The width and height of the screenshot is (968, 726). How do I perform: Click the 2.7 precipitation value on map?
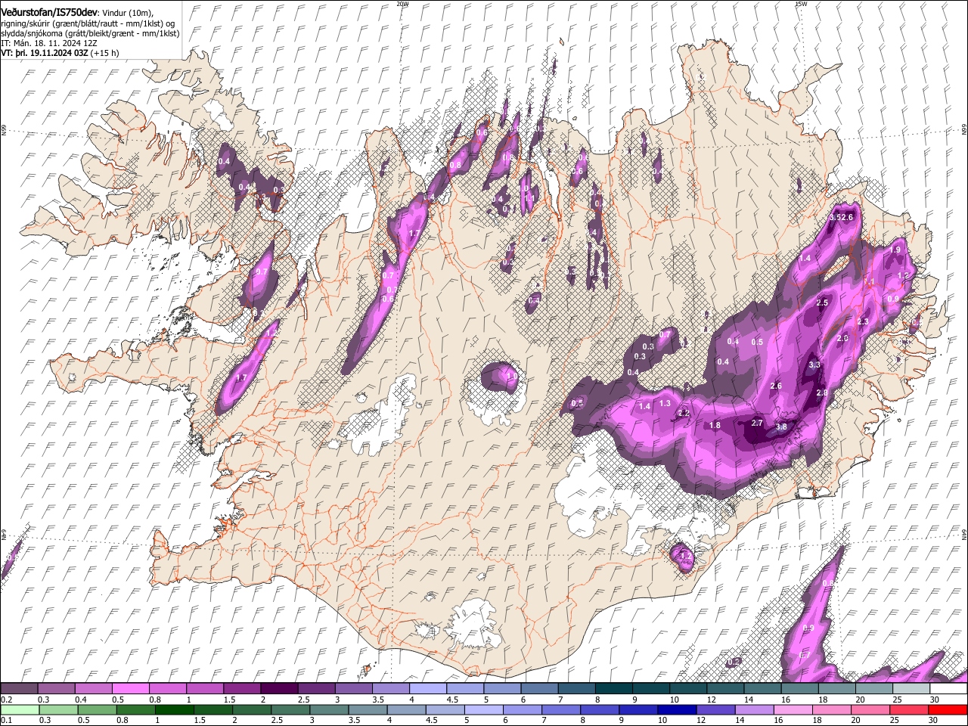(x=757, y=423)
